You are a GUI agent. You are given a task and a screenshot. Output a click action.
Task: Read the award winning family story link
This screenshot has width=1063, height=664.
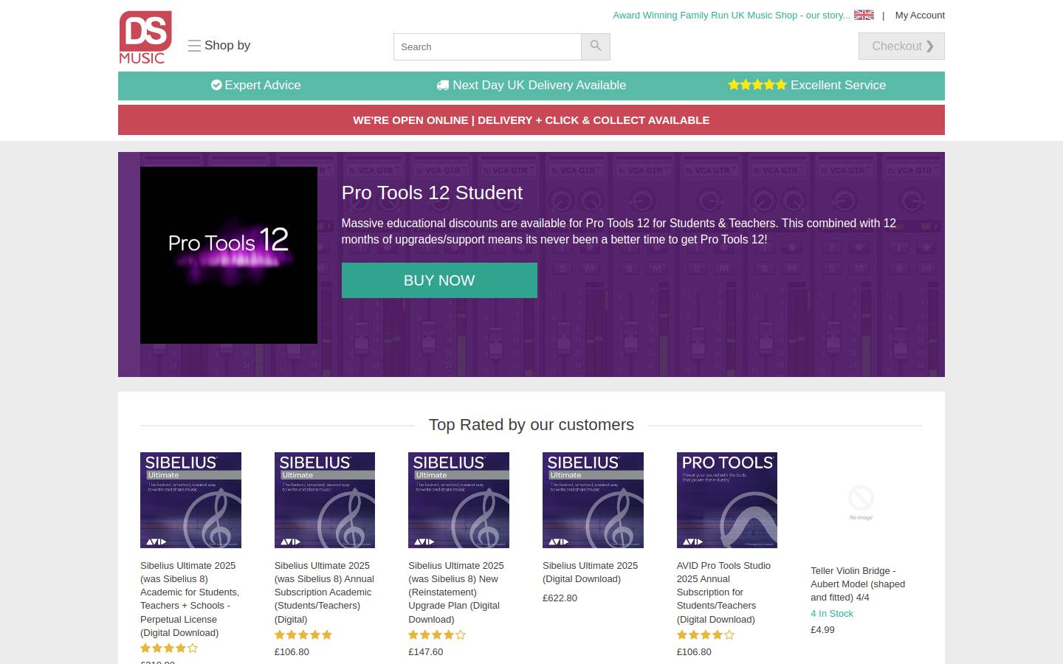[732, 15]
